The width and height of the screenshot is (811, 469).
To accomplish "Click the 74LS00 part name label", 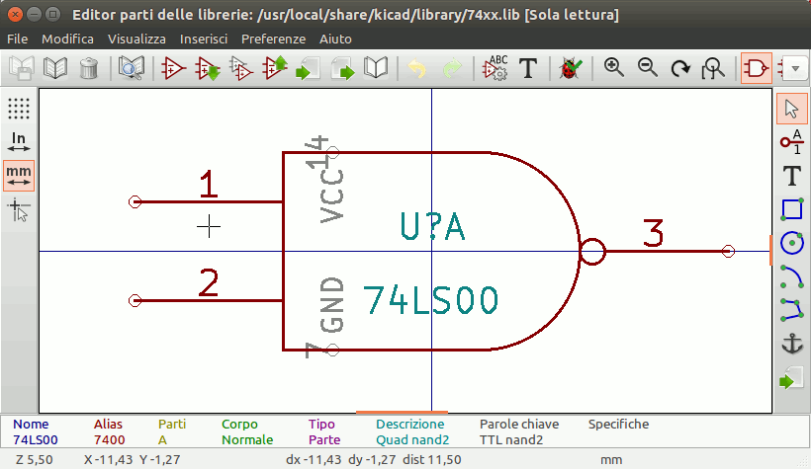I will pos(430,300).
